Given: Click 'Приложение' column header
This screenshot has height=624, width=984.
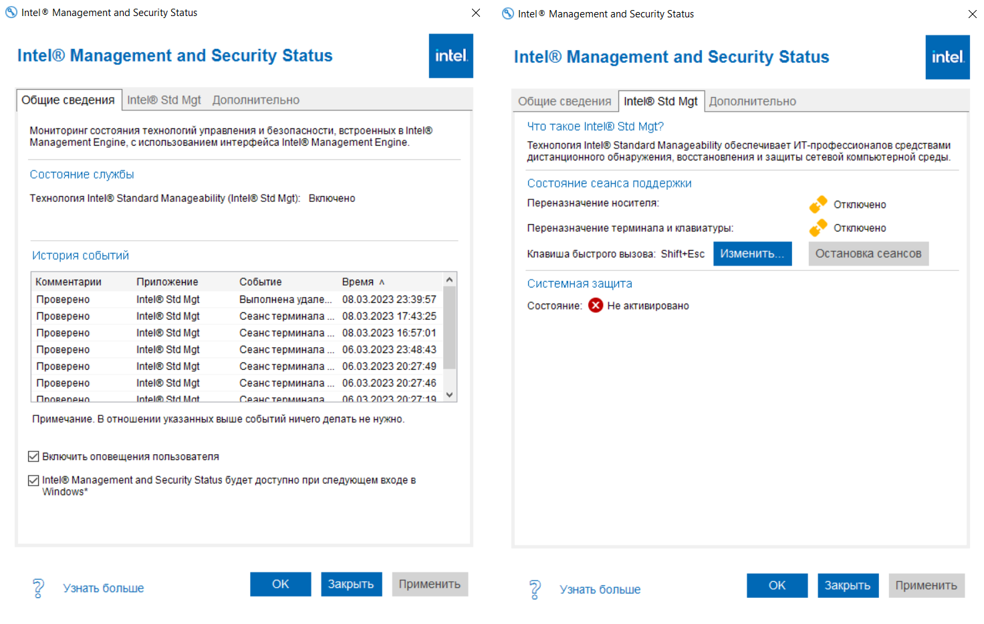Looking at the screenshot, I should tap(184, 282).
